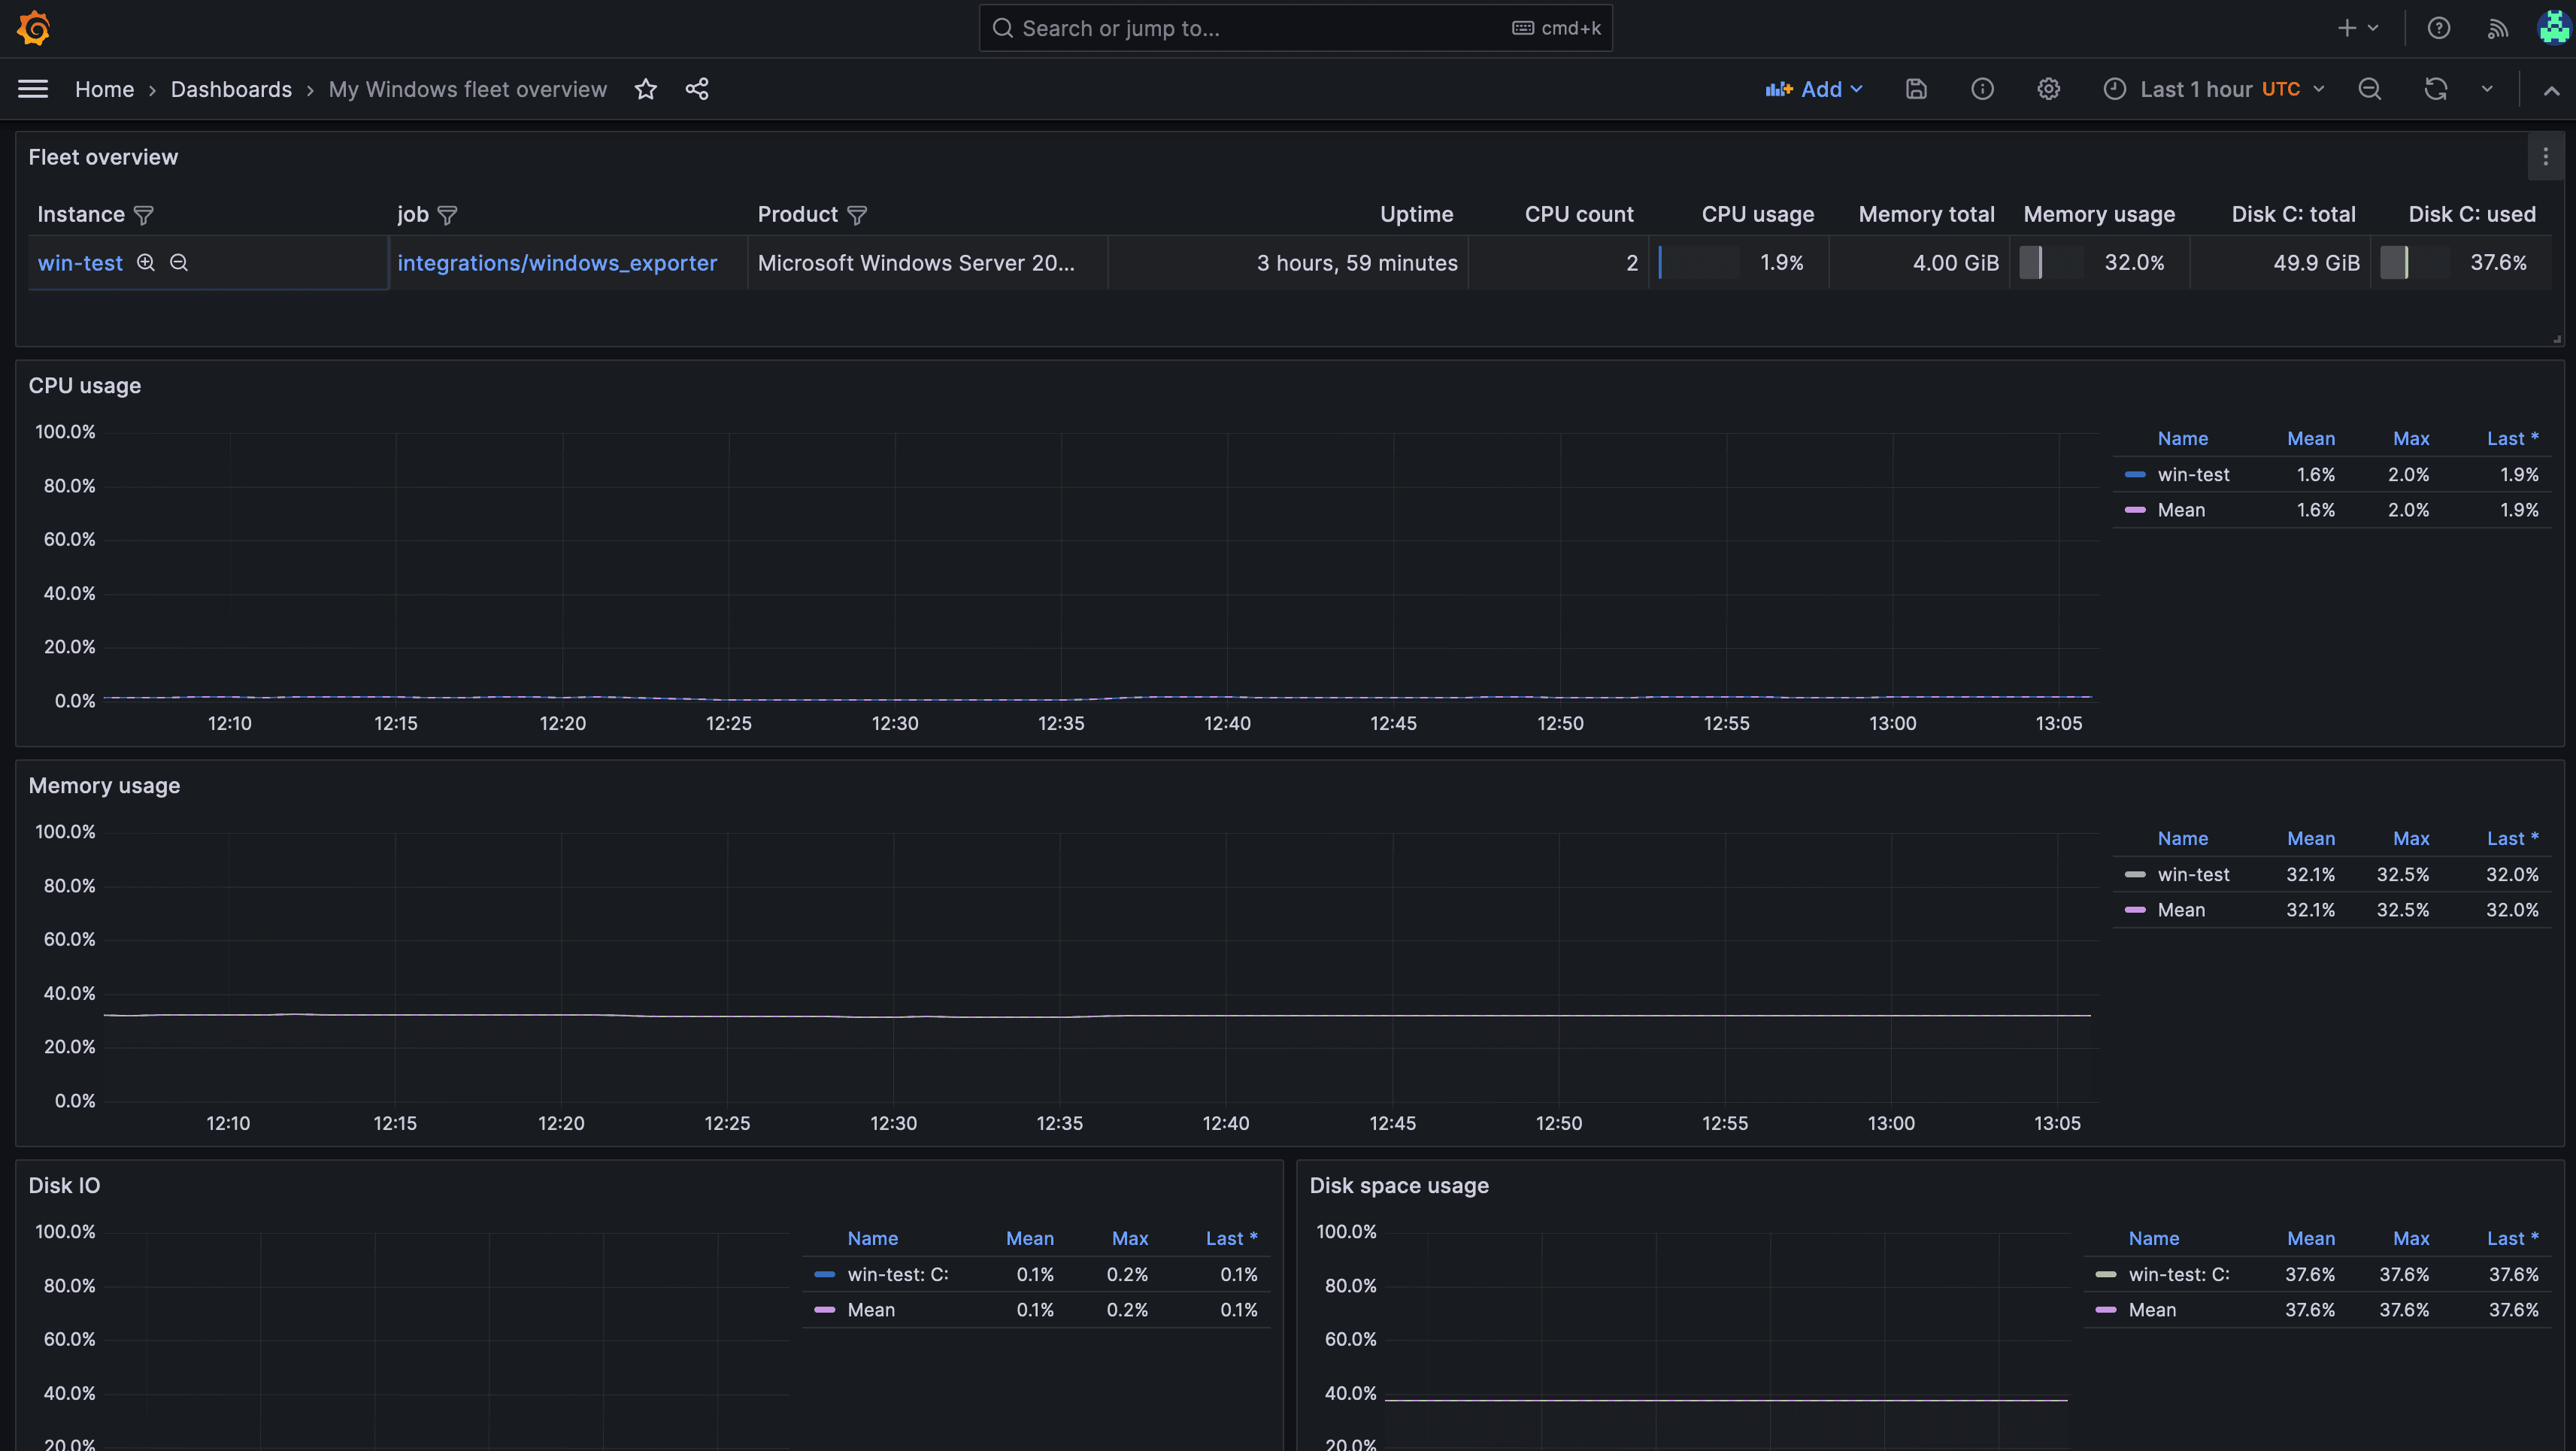This screenshot has height=1451, width=2576.
Task: Mark dashboard as favorite with the star
Action: 645,89
